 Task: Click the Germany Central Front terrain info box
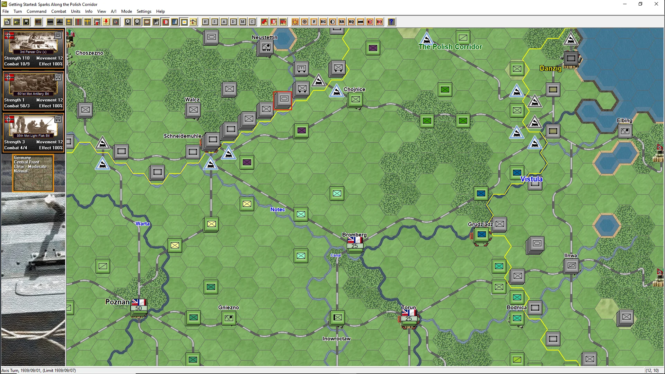(33, 173)
